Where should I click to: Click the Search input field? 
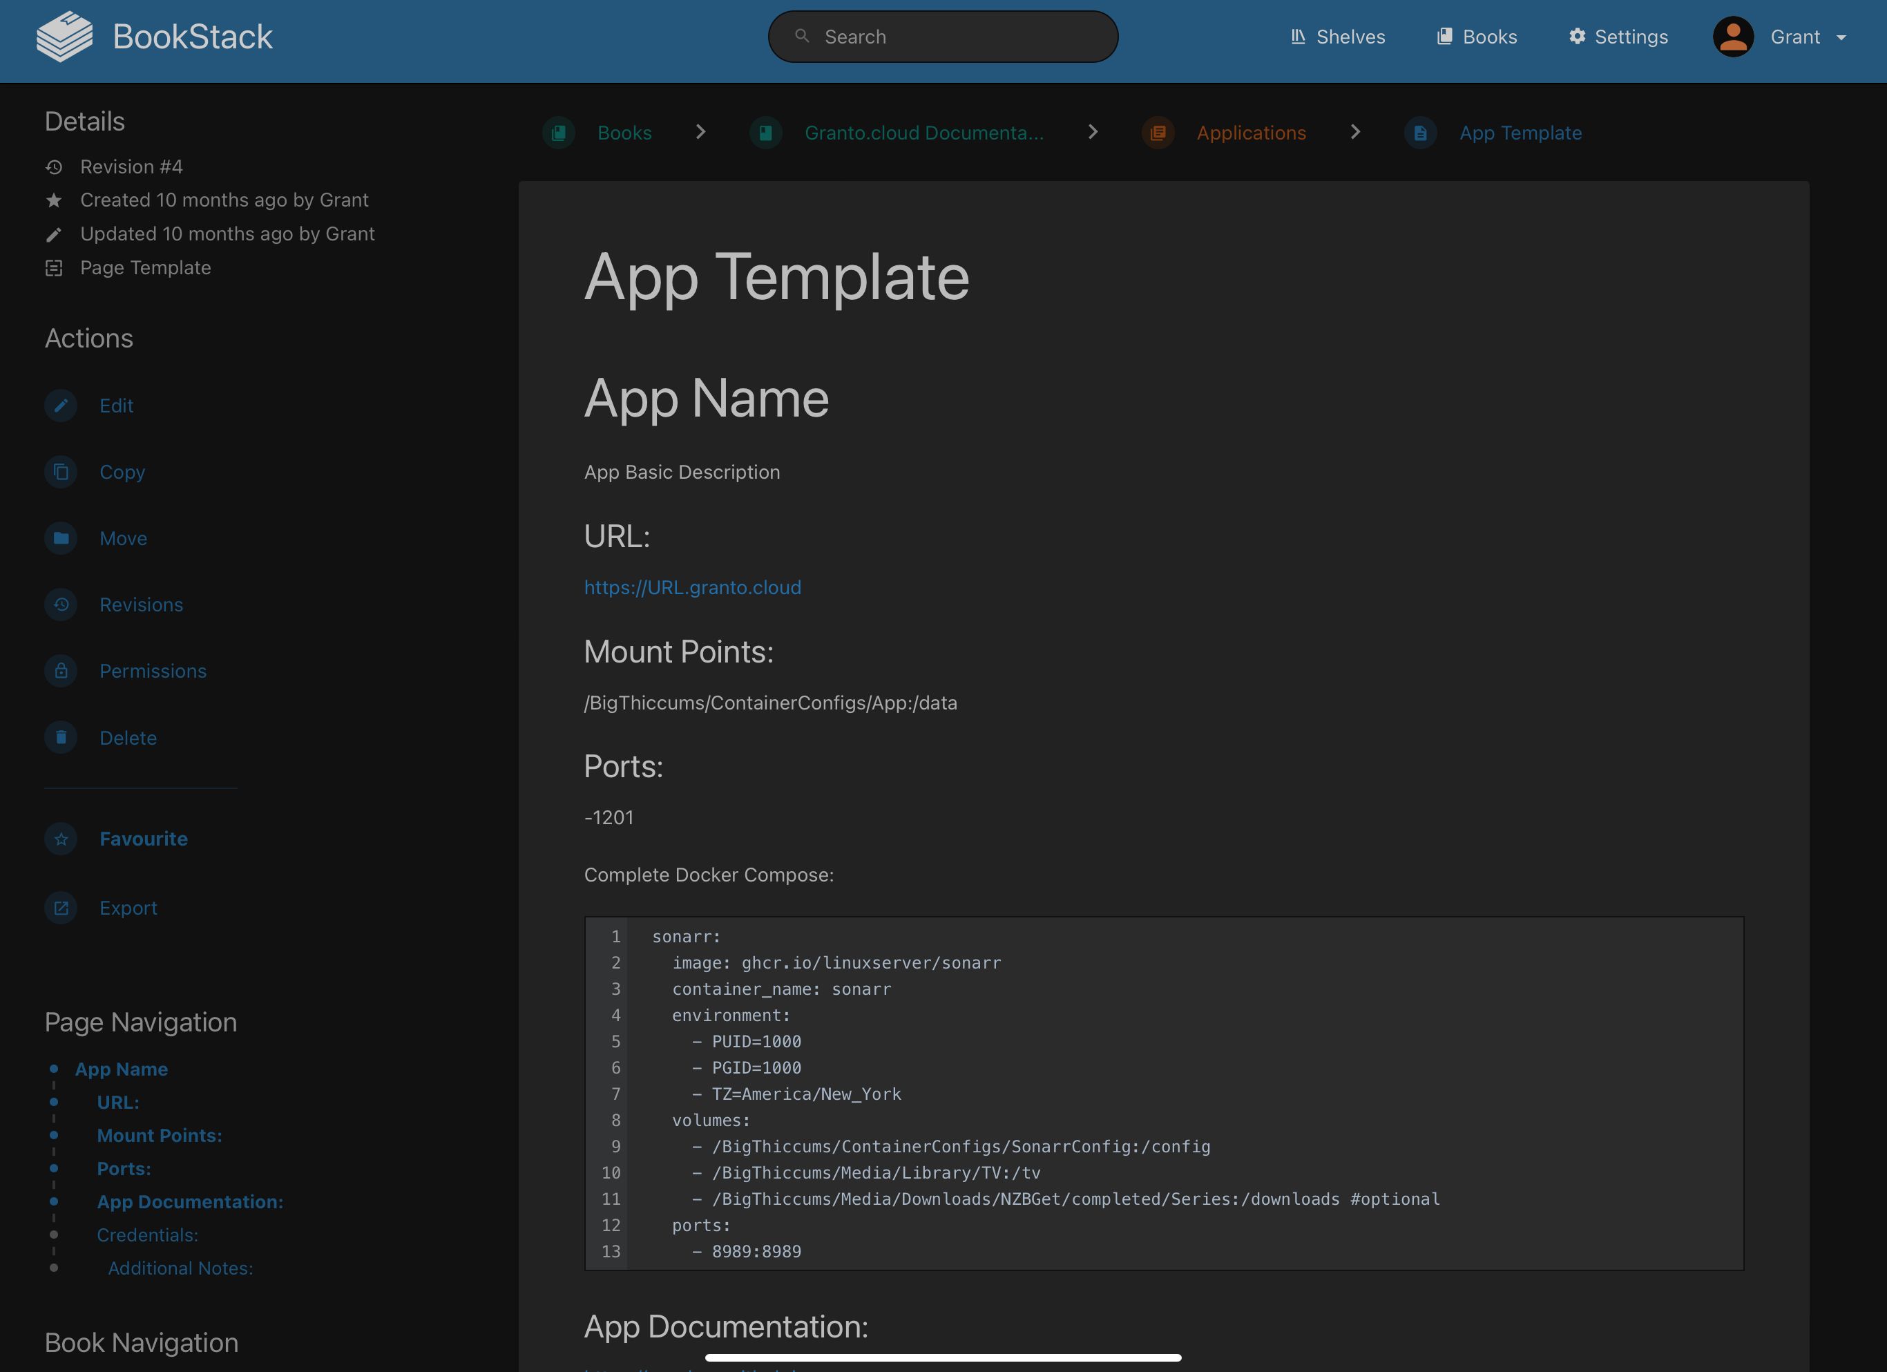click(943, 37)
